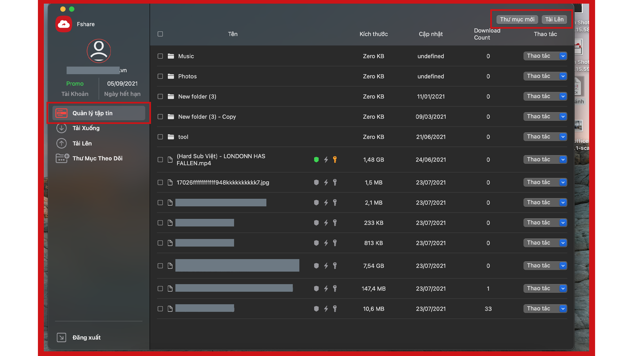
Task: Sort by Kích thước column header
Action: (374, 34)
